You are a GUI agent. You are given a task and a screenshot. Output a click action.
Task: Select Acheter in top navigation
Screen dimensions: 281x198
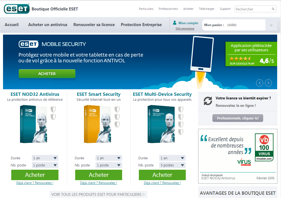pos(188,9)
